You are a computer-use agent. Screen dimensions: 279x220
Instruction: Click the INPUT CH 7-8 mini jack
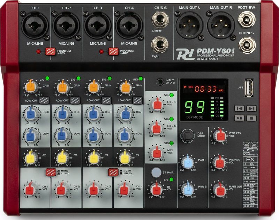160,82
